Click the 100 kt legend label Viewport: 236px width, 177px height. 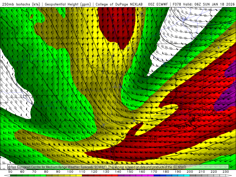click(x=70, y=172)
